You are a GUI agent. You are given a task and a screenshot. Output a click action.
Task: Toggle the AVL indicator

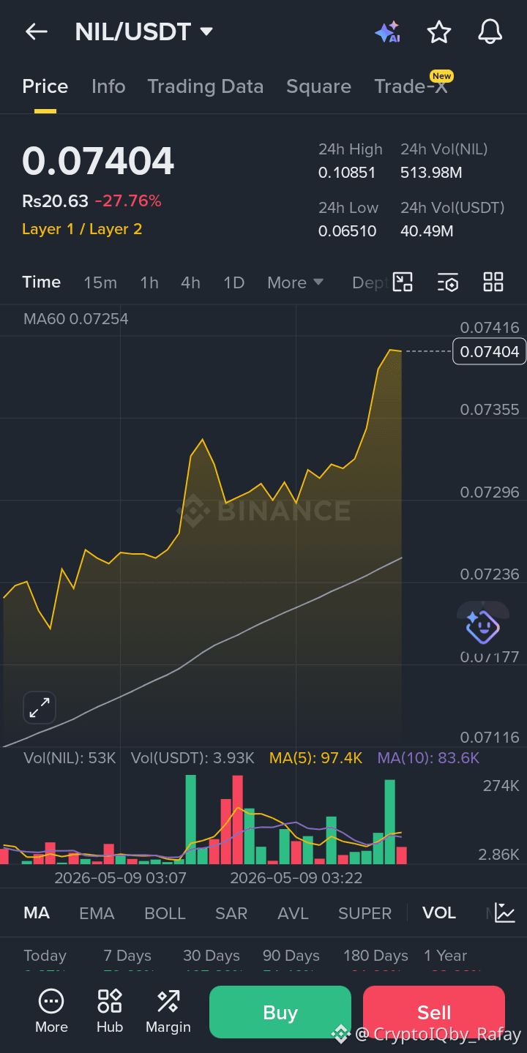293,913
